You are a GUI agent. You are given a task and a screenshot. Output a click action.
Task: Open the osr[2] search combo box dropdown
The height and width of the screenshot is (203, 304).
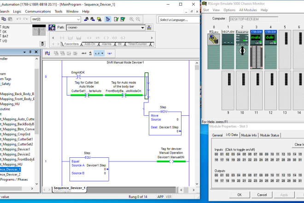(78, 19)
